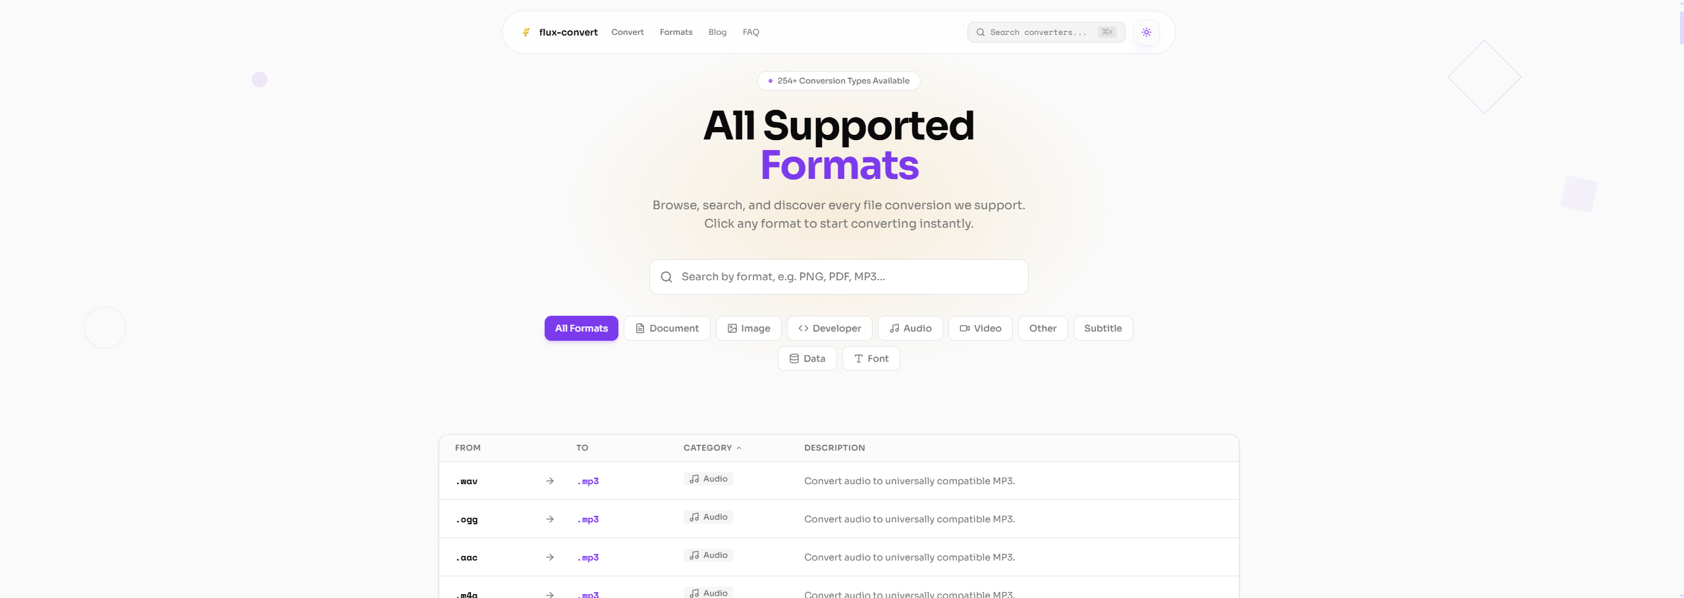
Task: Click the Audio category badge in .wav row
Action: 708,479
